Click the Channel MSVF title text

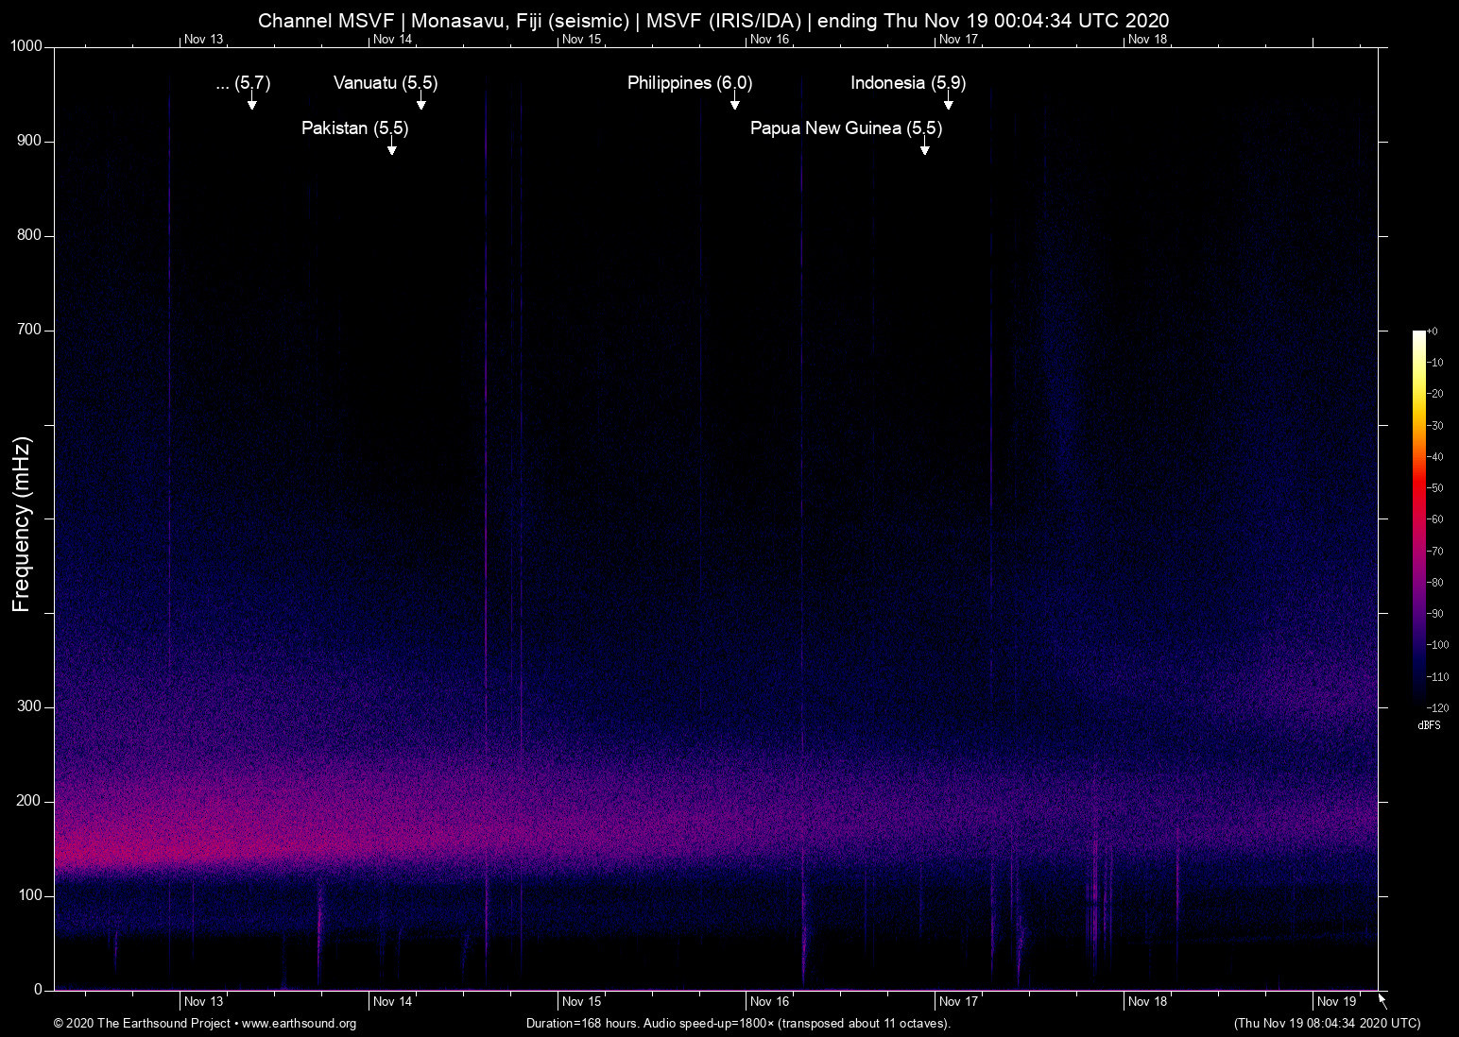713,21
